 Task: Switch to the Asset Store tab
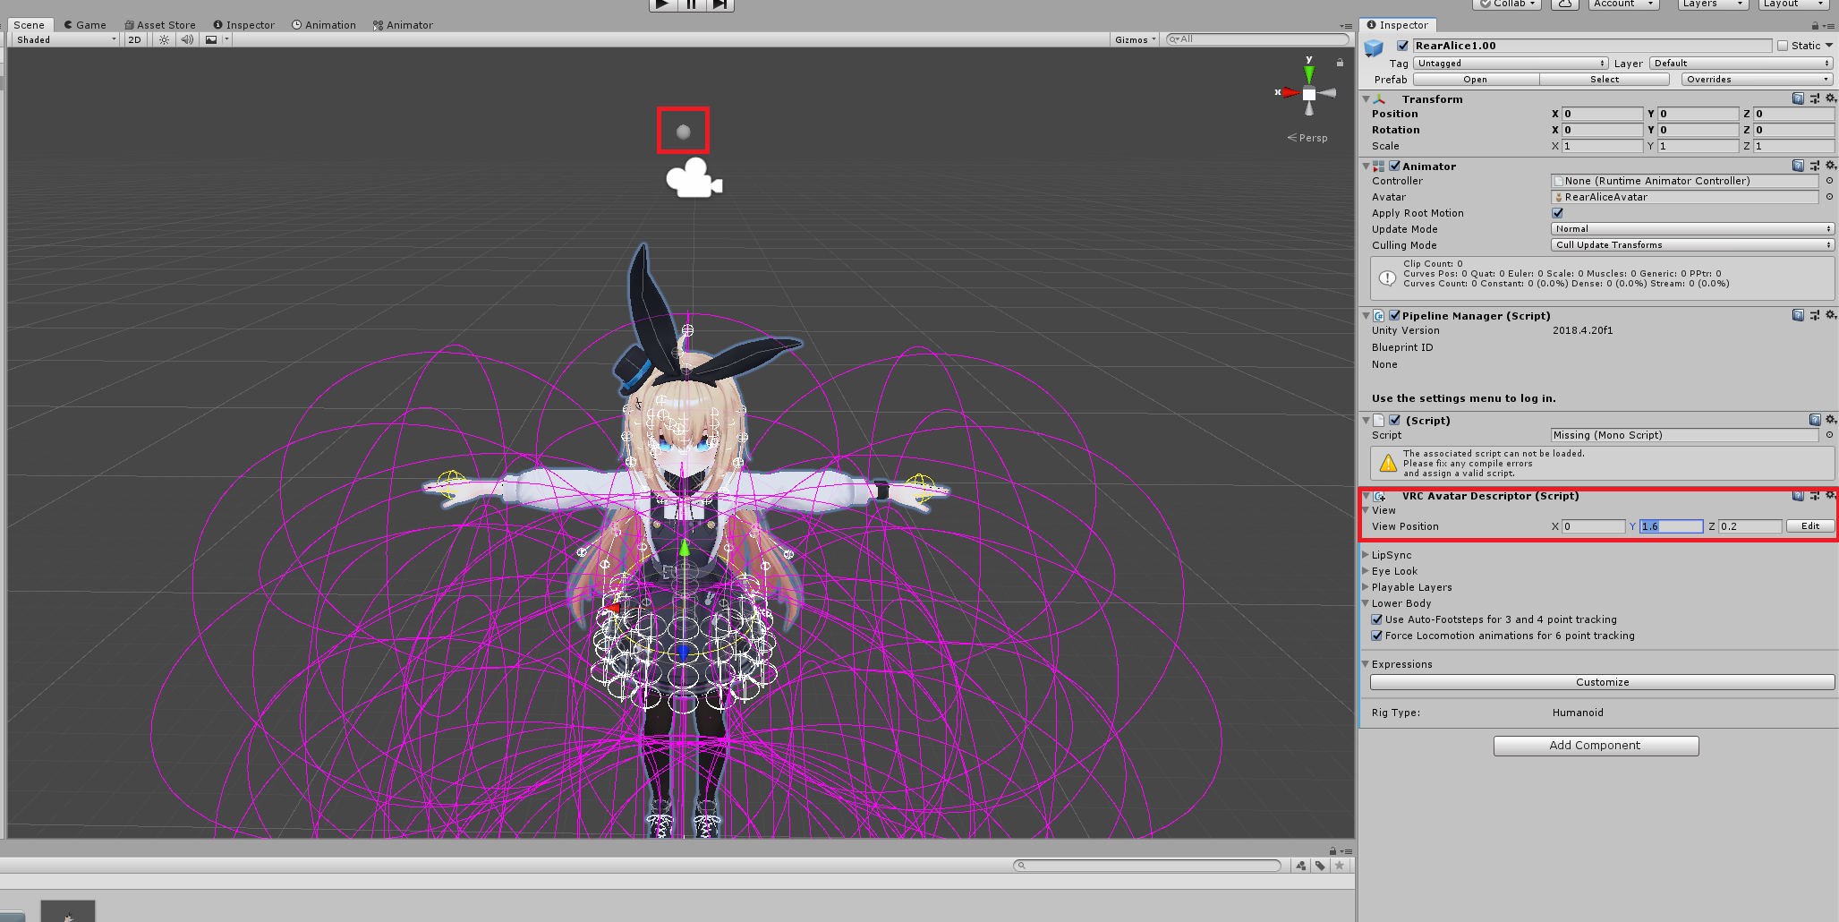click(x=160, y=25)
